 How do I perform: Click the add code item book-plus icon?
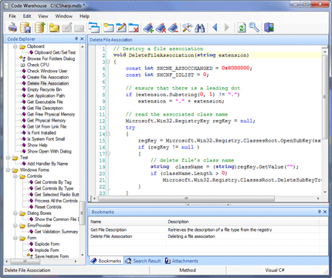point(148,28)
